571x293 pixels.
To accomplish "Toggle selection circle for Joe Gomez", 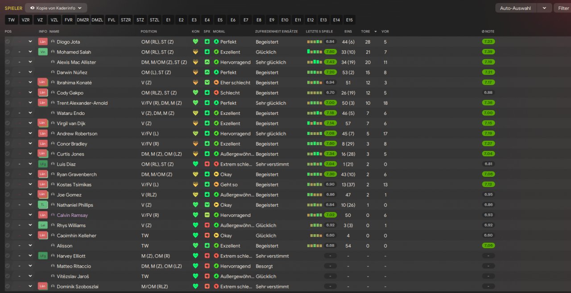I will click(x=7, y=195).
